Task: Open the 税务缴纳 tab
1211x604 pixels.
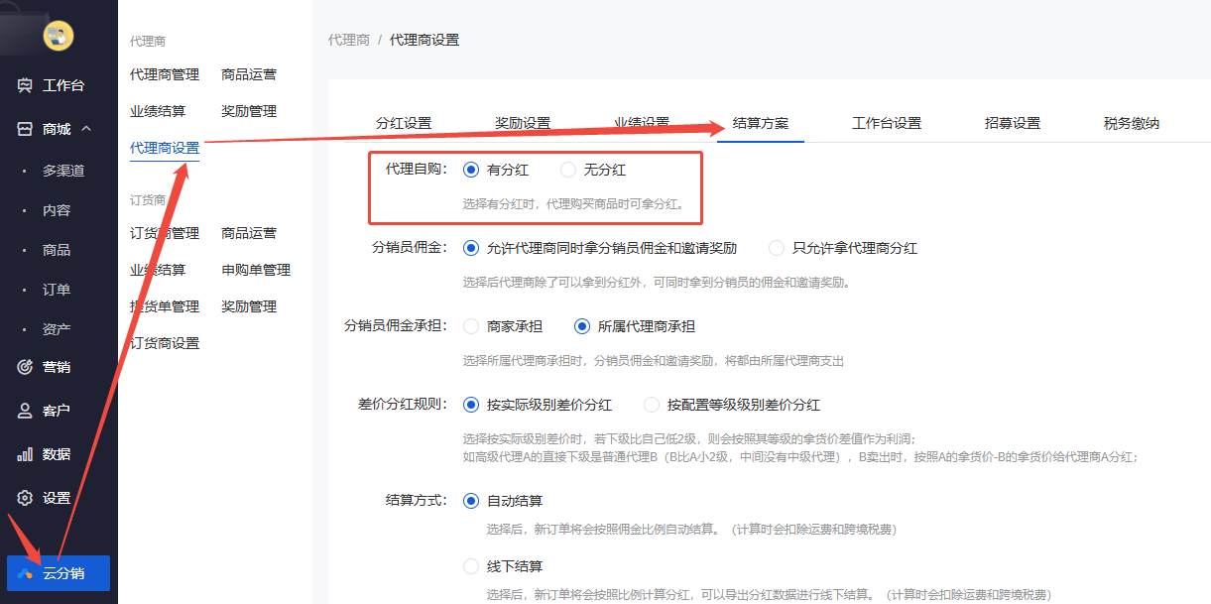Action: coord(1131,123)
